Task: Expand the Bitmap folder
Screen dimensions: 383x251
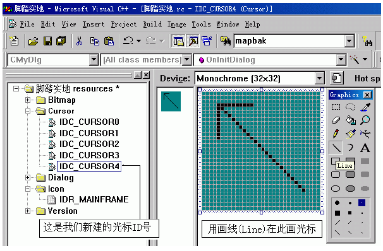Action: coord(28,100)
